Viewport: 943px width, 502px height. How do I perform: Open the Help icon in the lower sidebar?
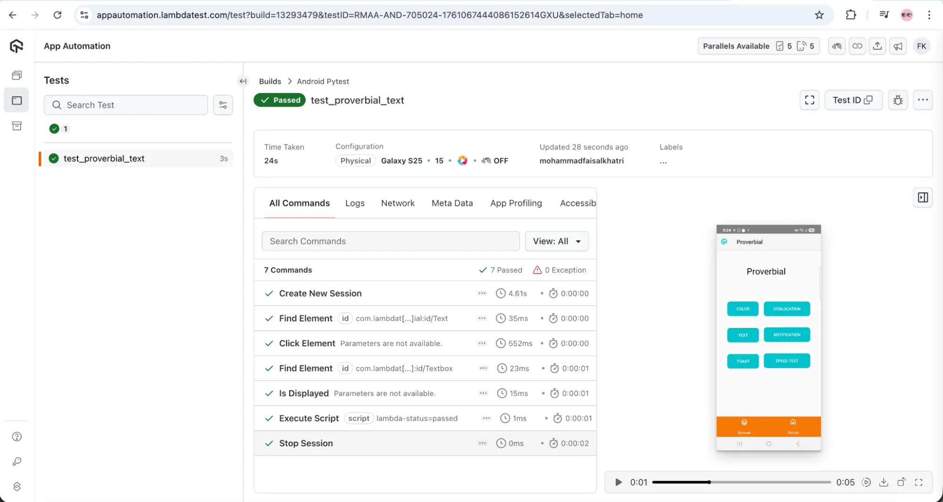[17, 436]
